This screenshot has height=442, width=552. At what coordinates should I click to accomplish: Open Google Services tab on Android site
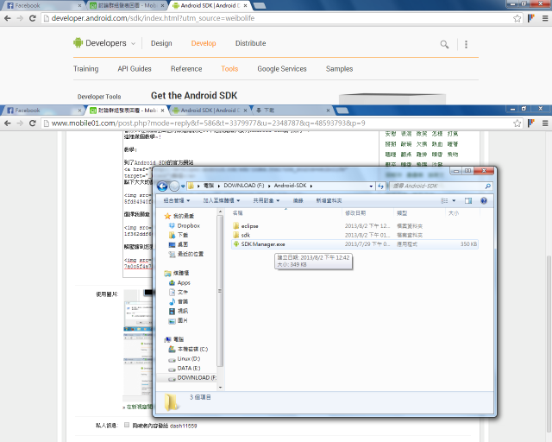282,69
